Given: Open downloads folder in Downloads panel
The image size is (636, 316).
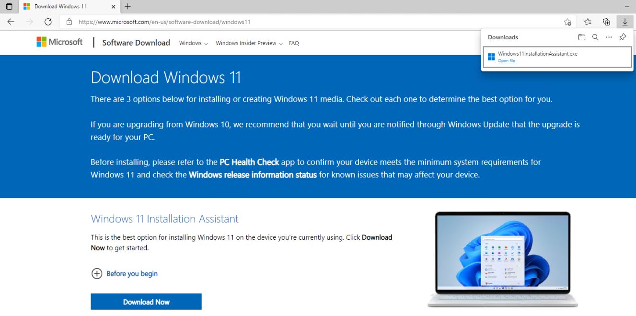Looking at the screenshot, I should point(581,37).
